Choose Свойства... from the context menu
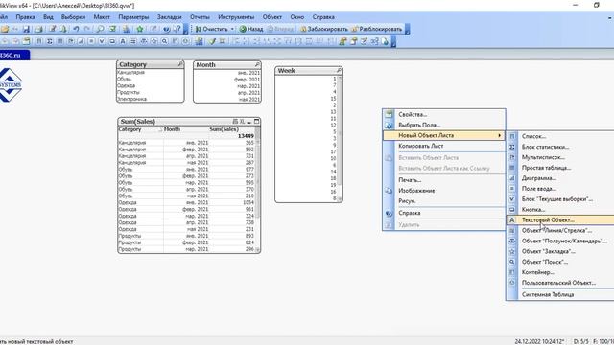The height and width of the screenshot is (345, 614). 444,115
